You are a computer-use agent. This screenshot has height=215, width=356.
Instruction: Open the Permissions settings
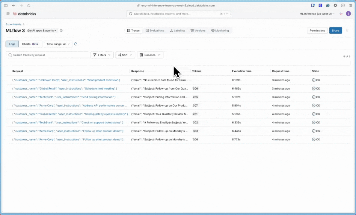[317, 30]
